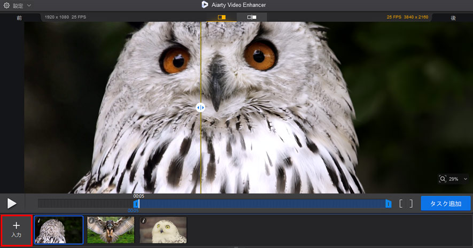
Task: Show info for the flying owl clip
Action: click(91, 221)
